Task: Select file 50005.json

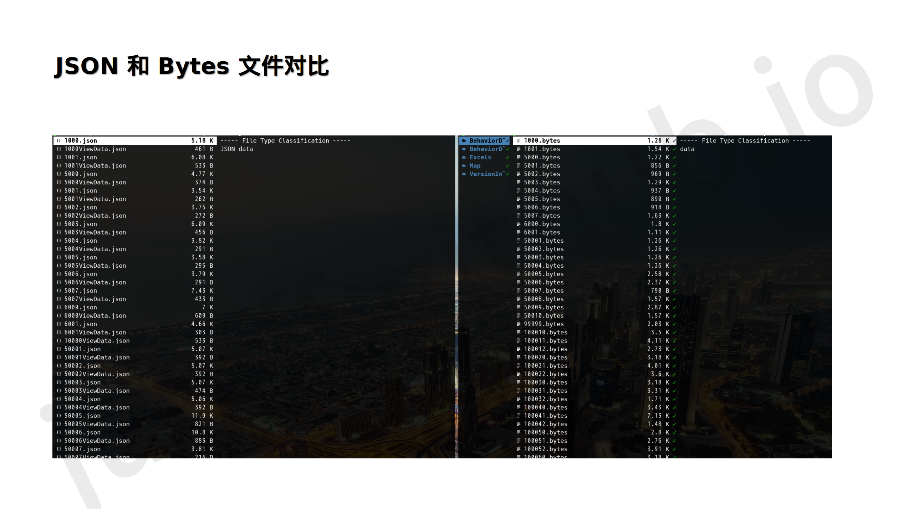Action: (x=82, y=416)
